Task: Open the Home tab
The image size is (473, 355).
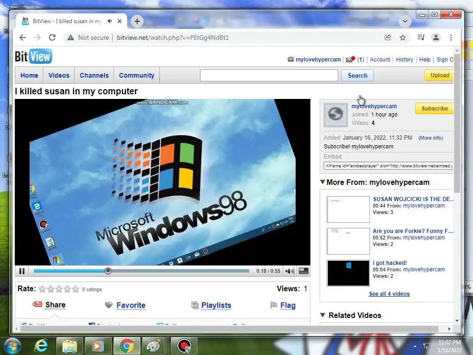Action: (x=29, y=75)
